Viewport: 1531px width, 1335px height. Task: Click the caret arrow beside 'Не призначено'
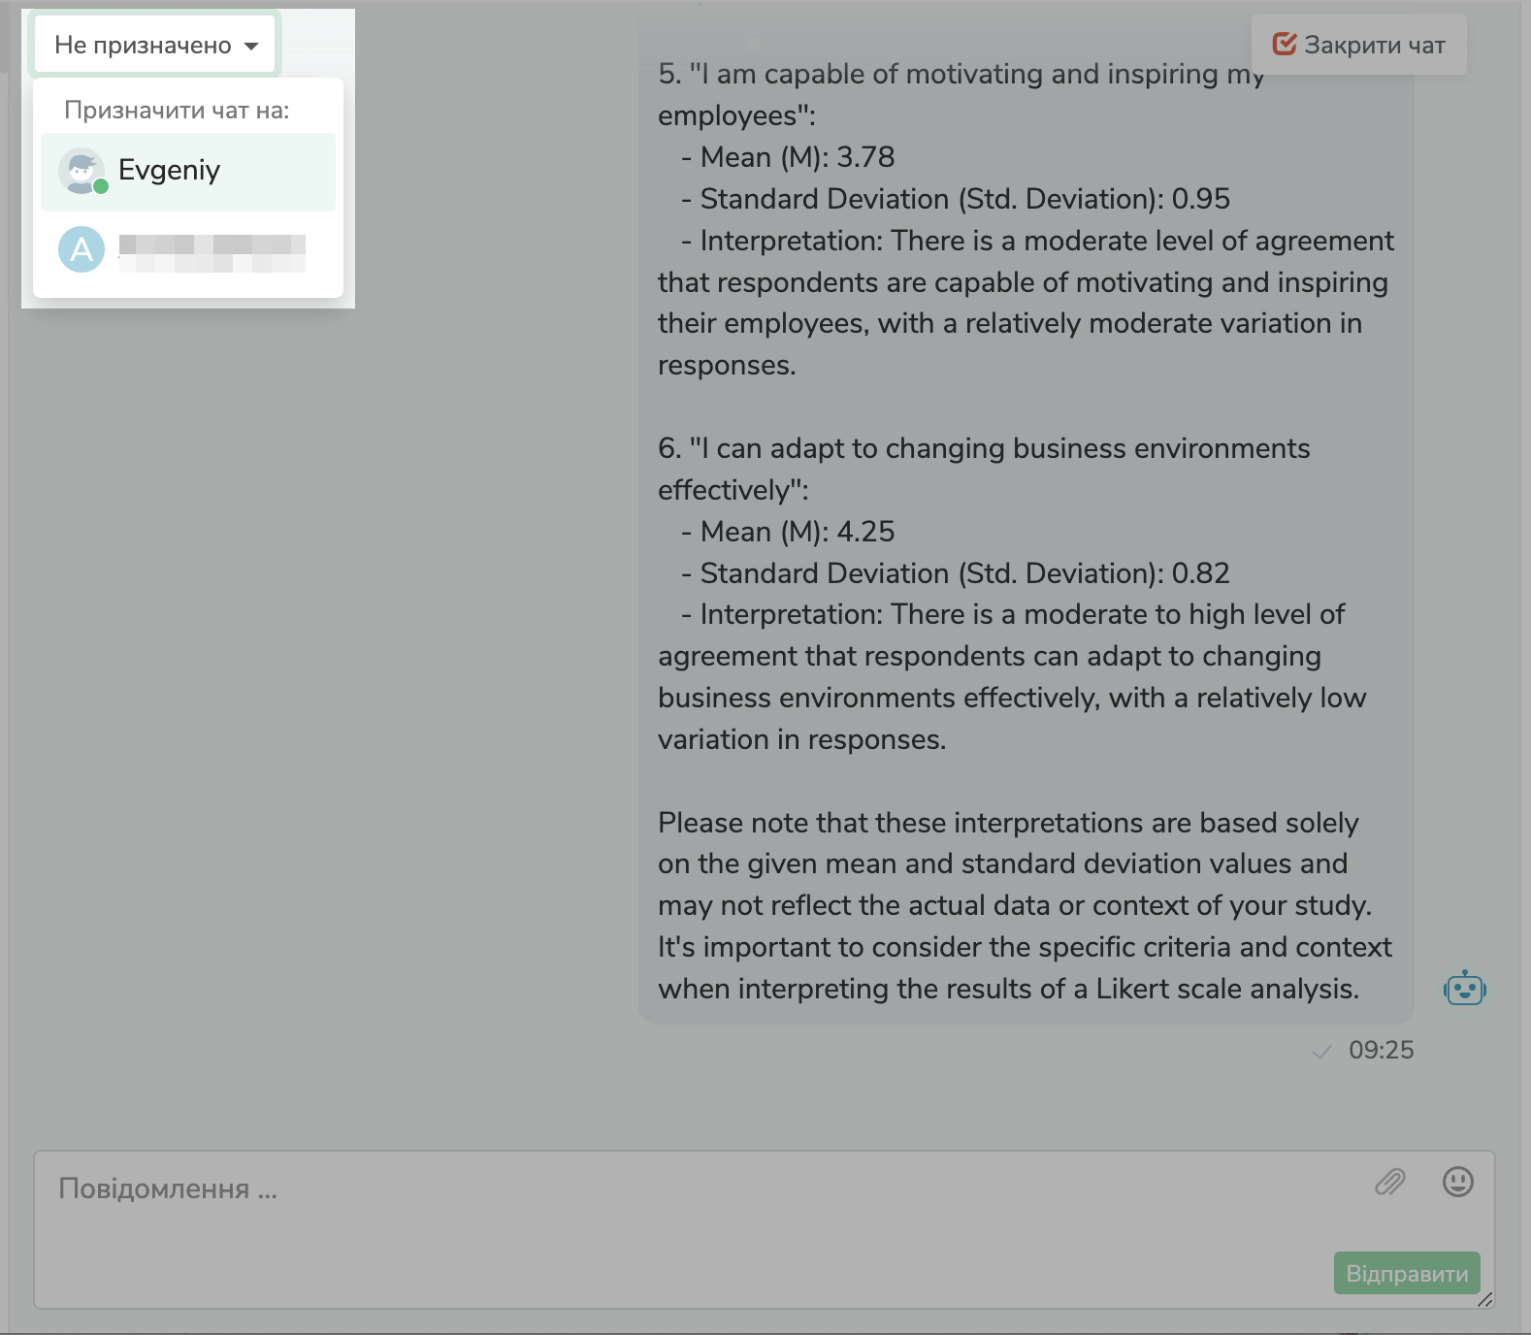click(x=251, y=47)
